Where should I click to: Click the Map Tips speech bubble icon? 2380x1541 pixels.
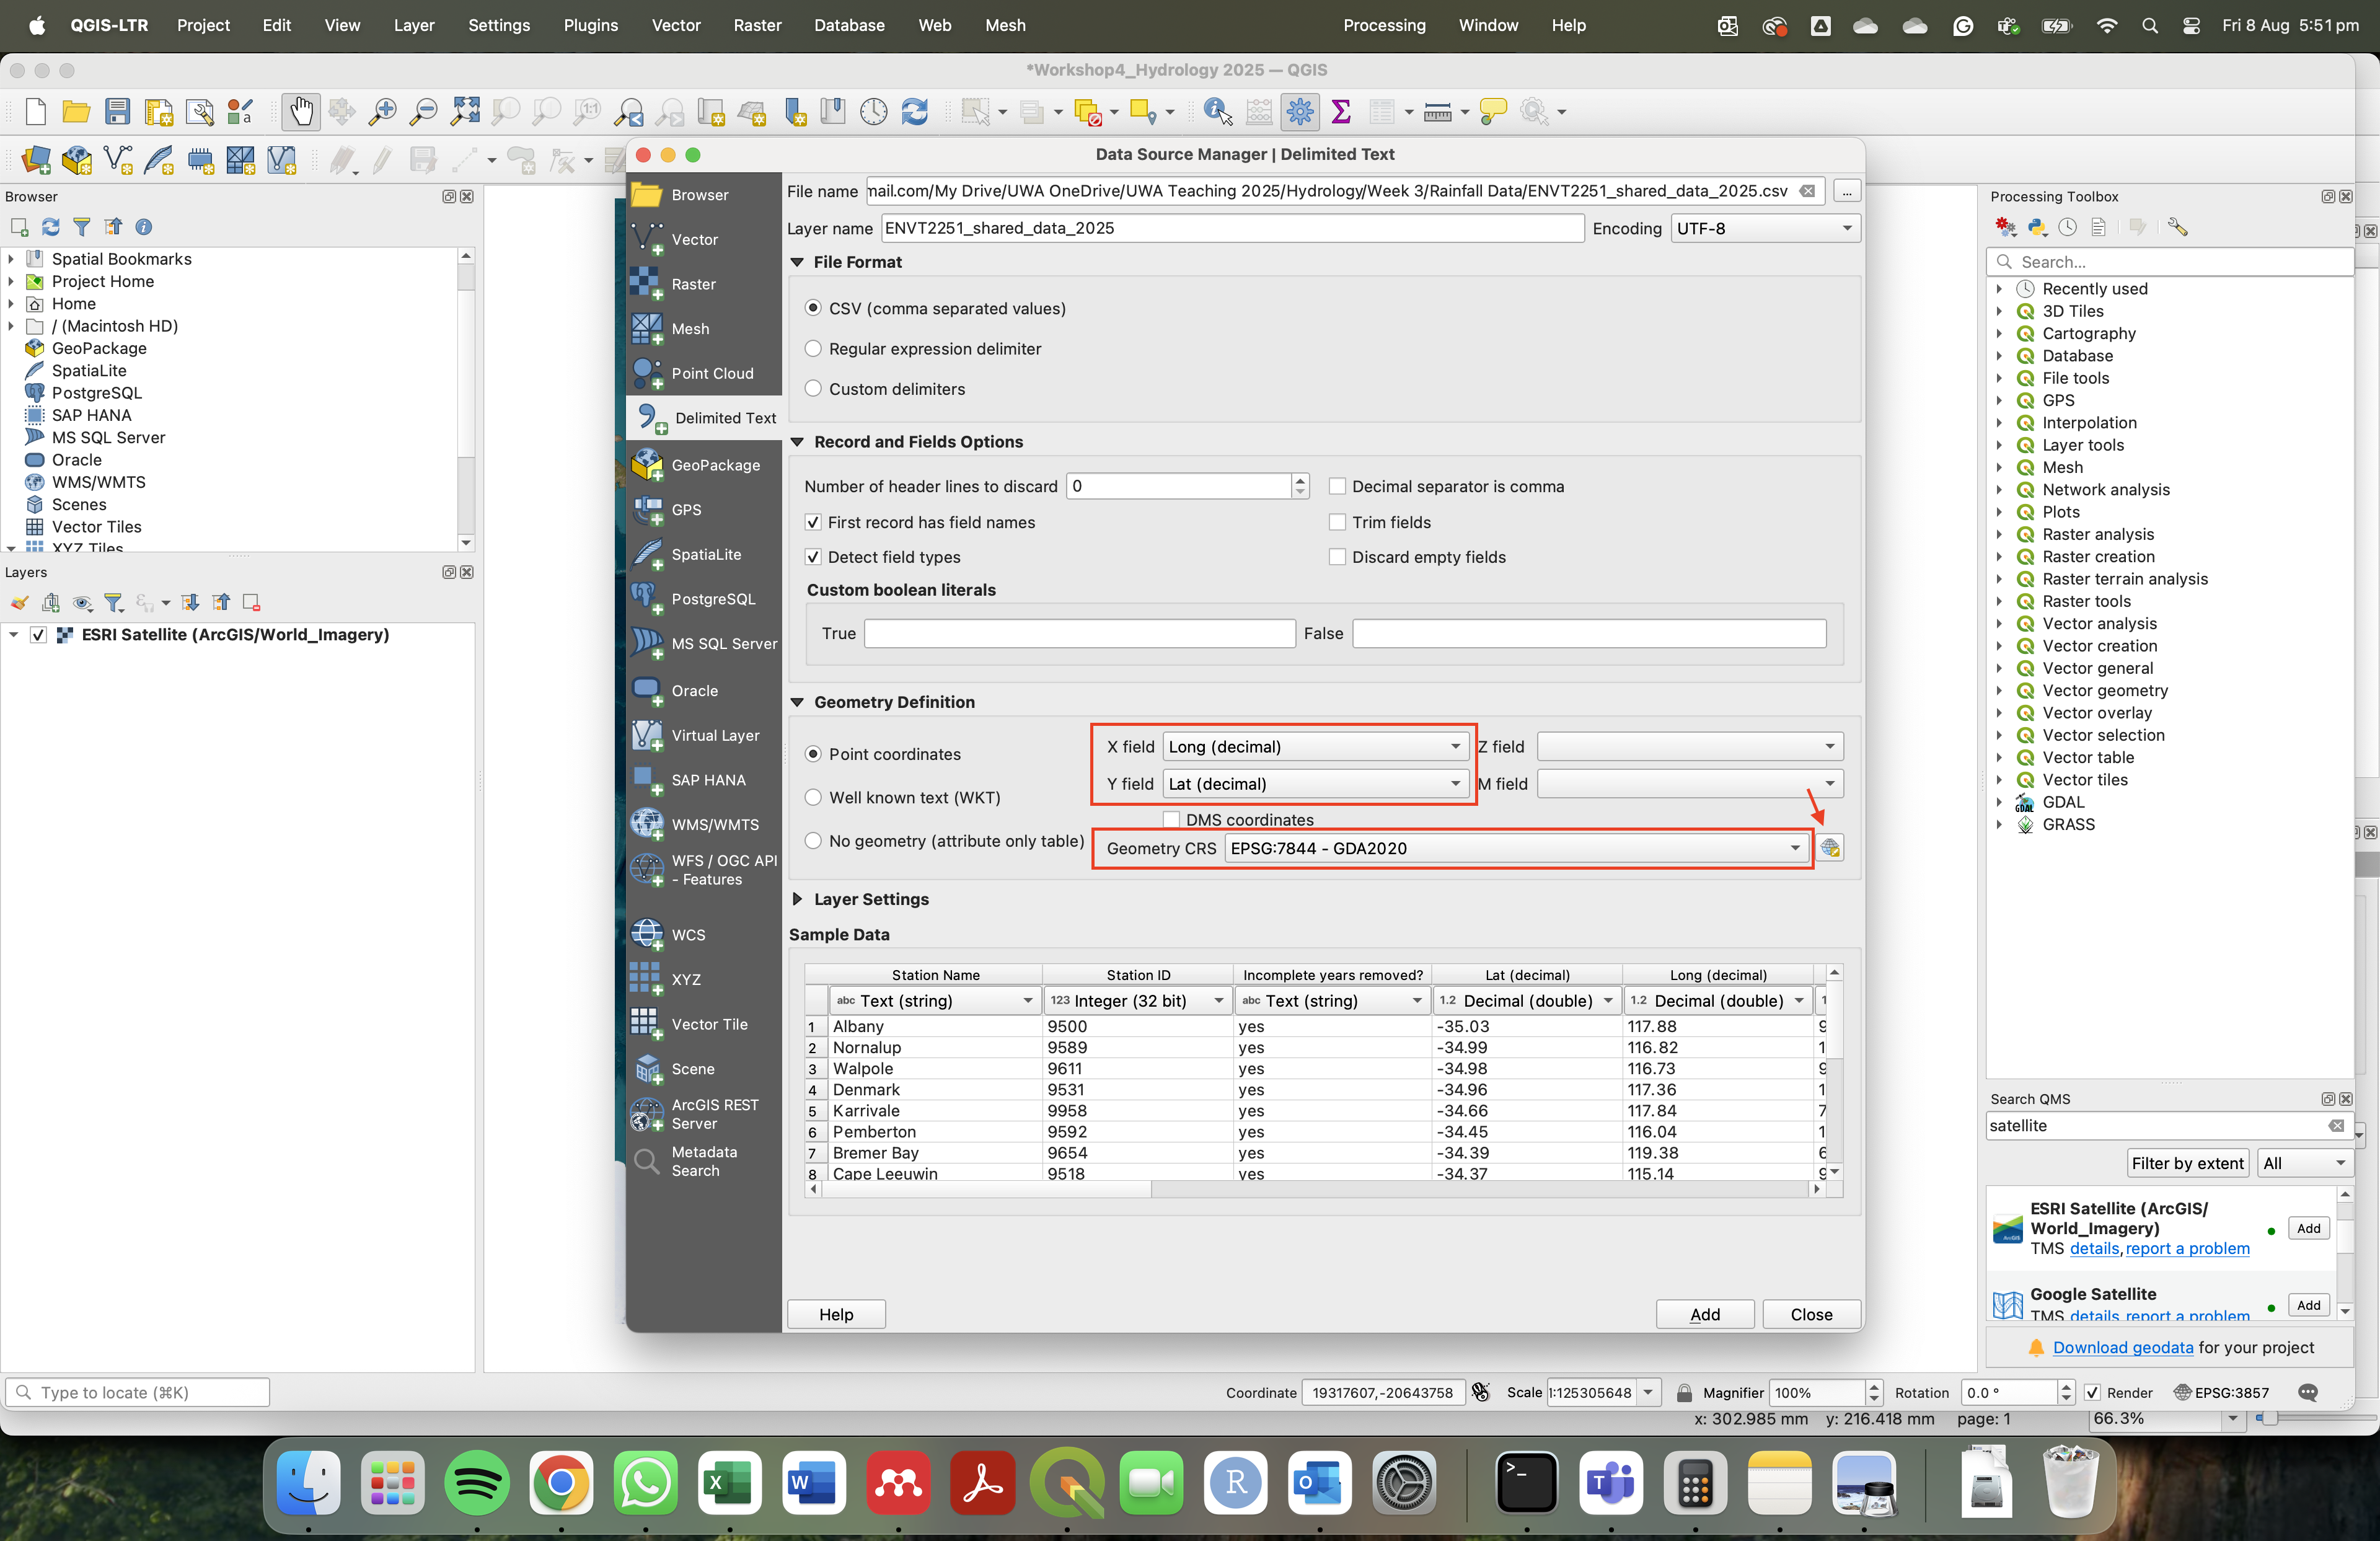pos(1493,112)
